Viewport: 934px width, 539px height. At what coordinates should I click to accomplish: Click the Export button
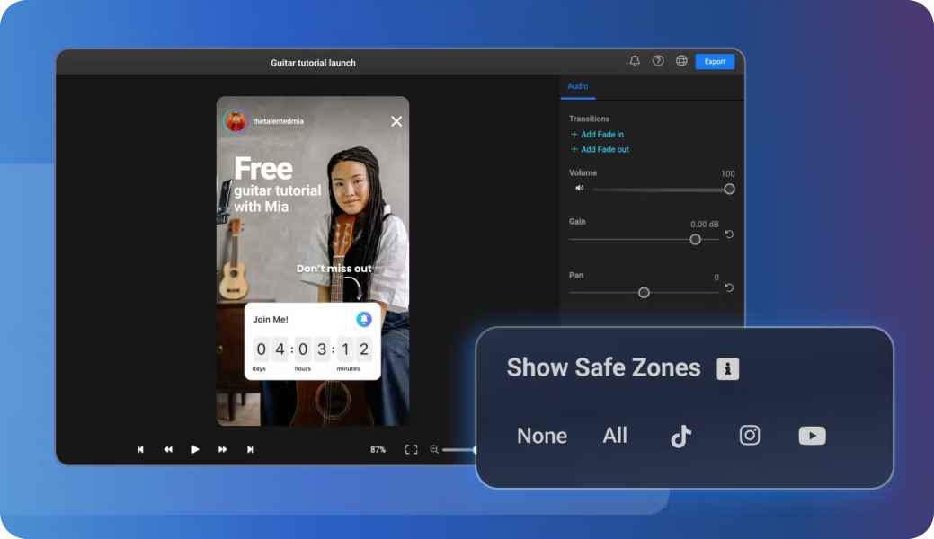(715, 60)
